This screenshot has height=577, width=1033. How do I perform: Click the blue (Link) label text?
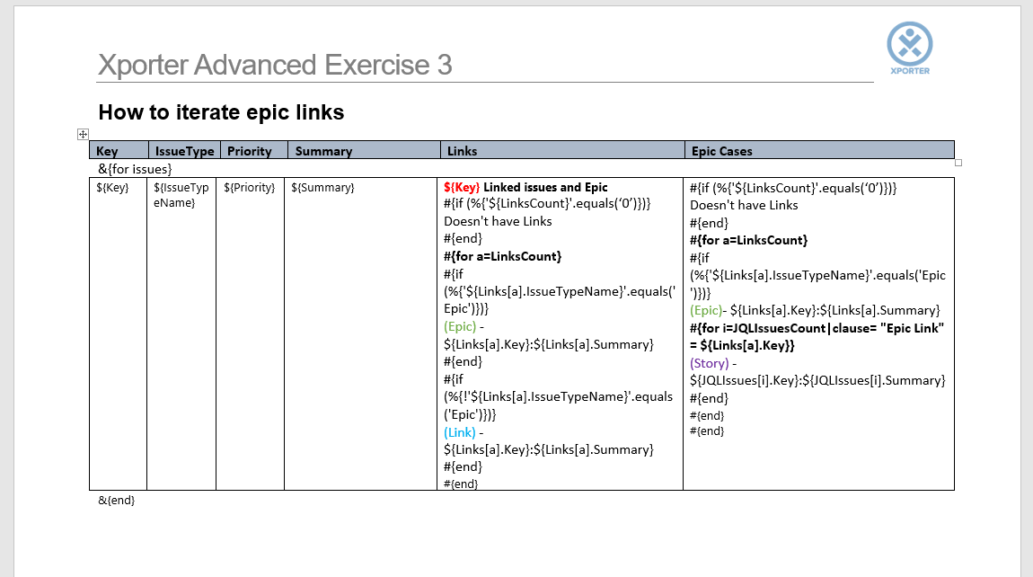(460, 432)
